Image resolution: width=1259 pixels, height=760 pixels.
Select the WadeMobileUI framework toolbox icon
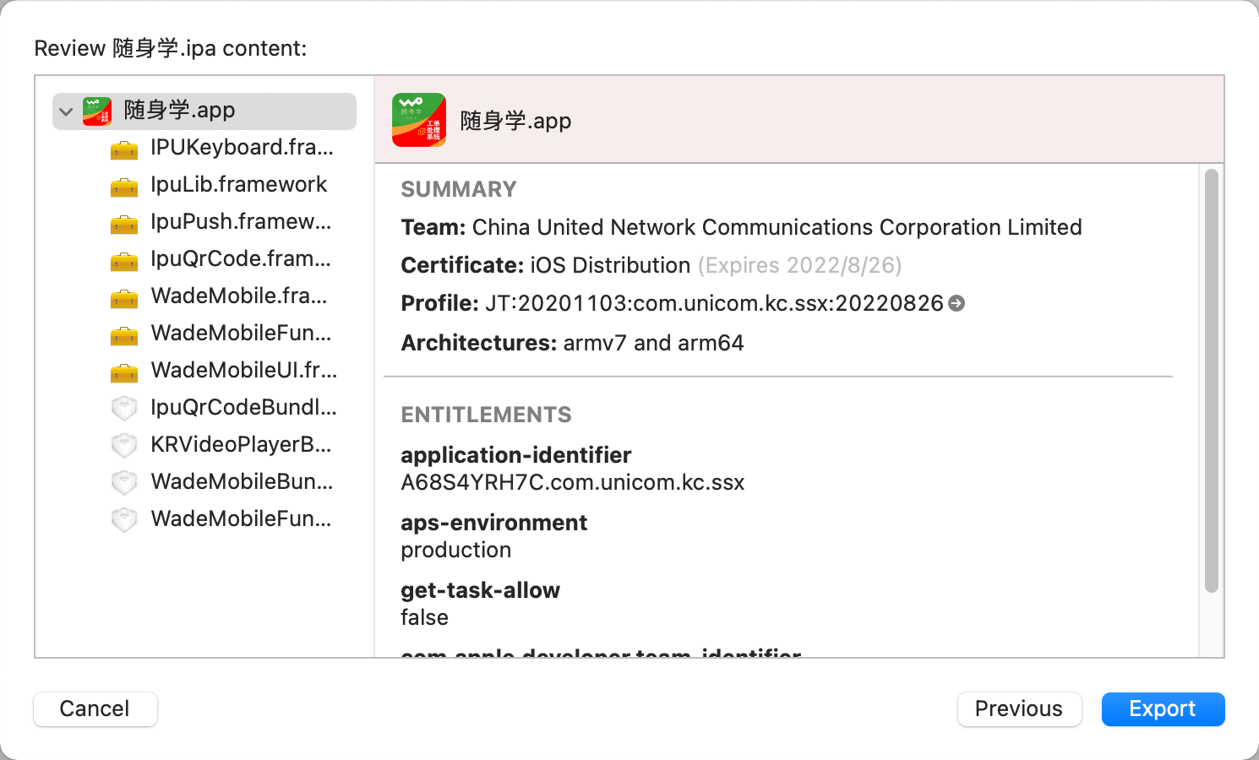click(124, 372)
